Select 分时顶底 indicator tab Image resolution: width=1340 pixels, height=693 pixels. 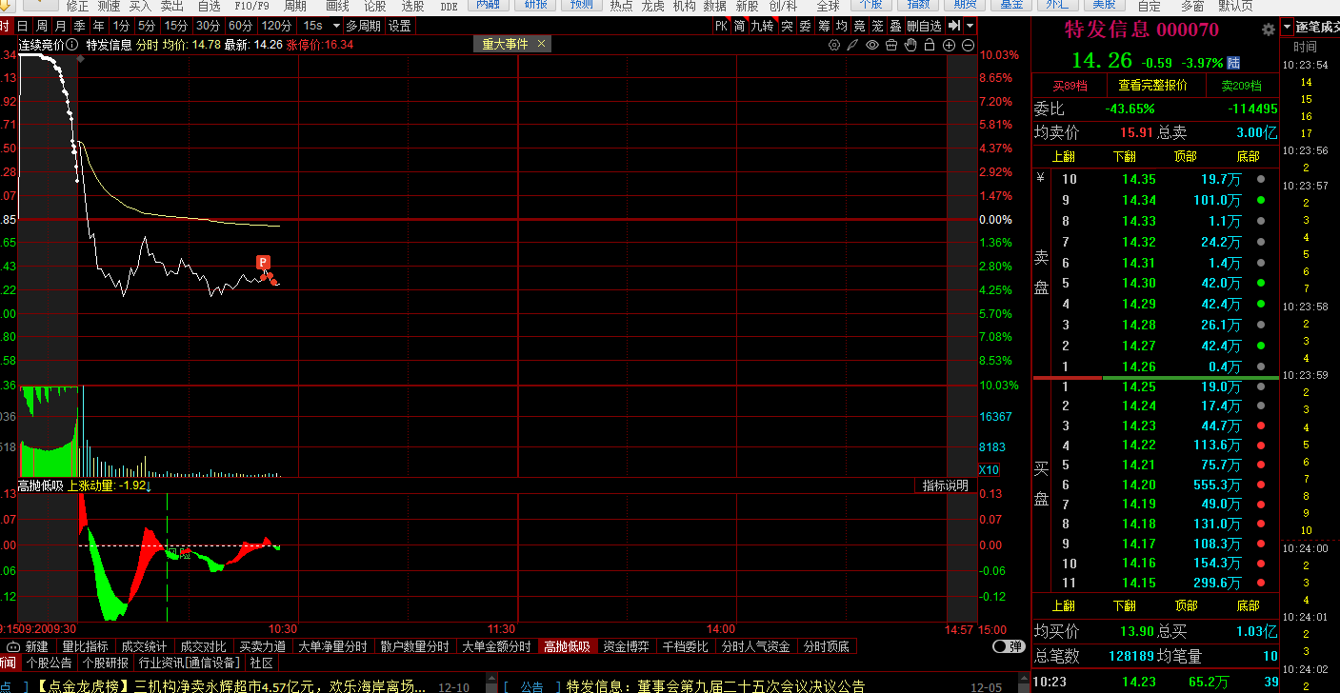825,646
